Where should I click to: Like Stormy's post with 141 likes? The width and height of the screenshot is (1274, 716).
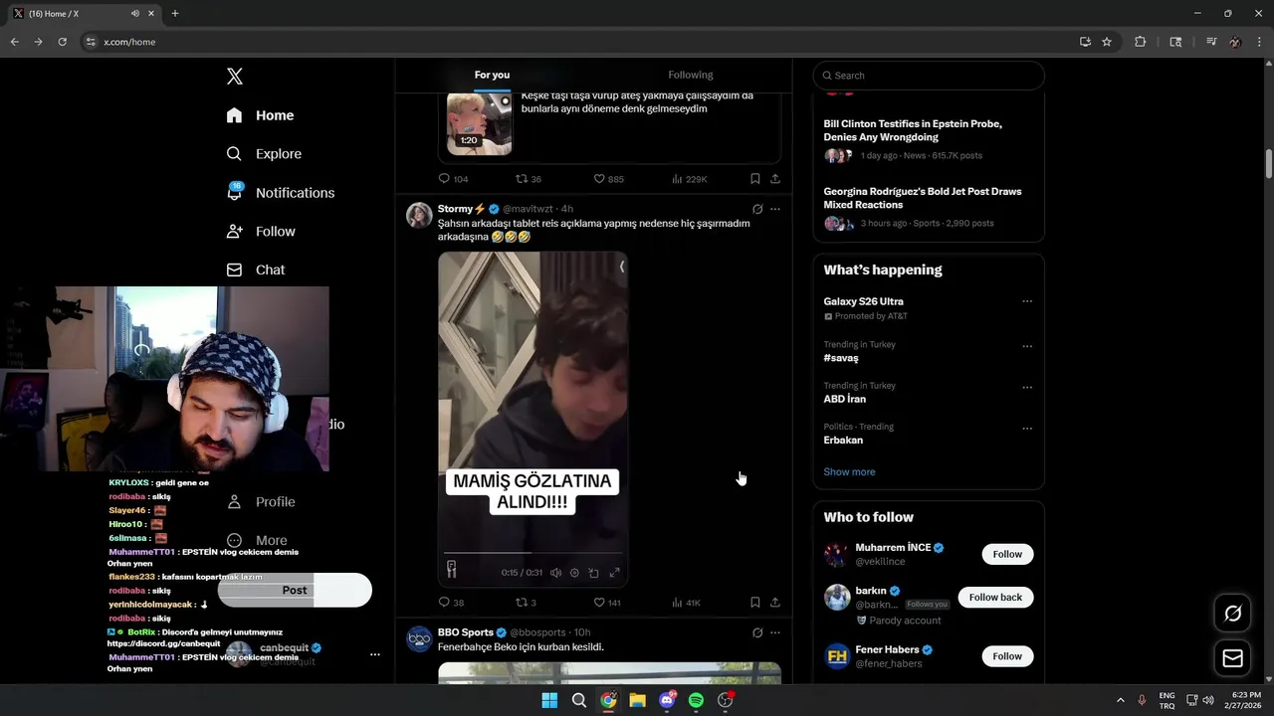607,603
